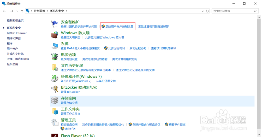The height and width of the screenshot is (137, 261).
Task: Click the Power Options battery icon
Action: (x=55, y=57)
